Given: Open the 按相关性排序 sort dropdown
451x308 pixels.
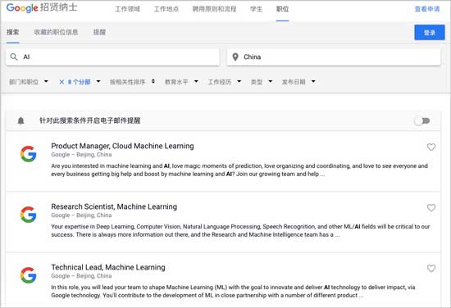Looking at the screenshot, I should tap(132, 82).
